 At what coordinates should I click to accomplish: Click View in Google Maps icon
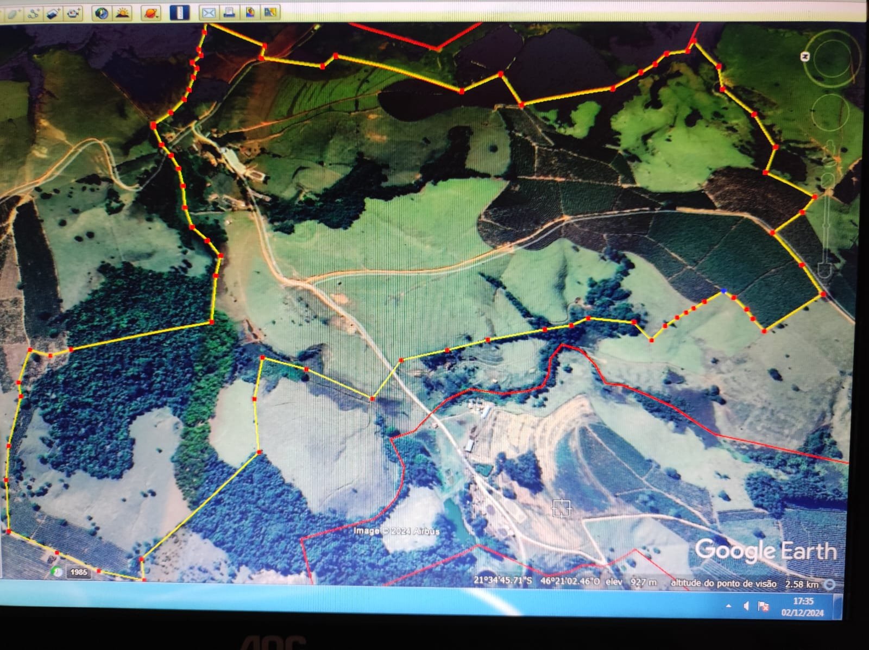270,12
